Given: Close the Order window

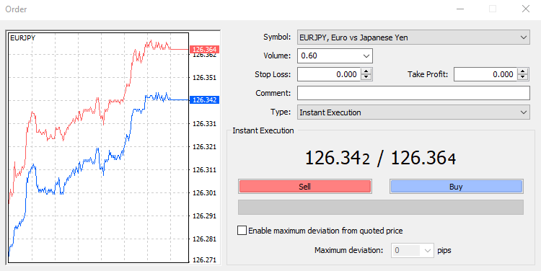Looking at the screenshot, I should pos(525,9).
